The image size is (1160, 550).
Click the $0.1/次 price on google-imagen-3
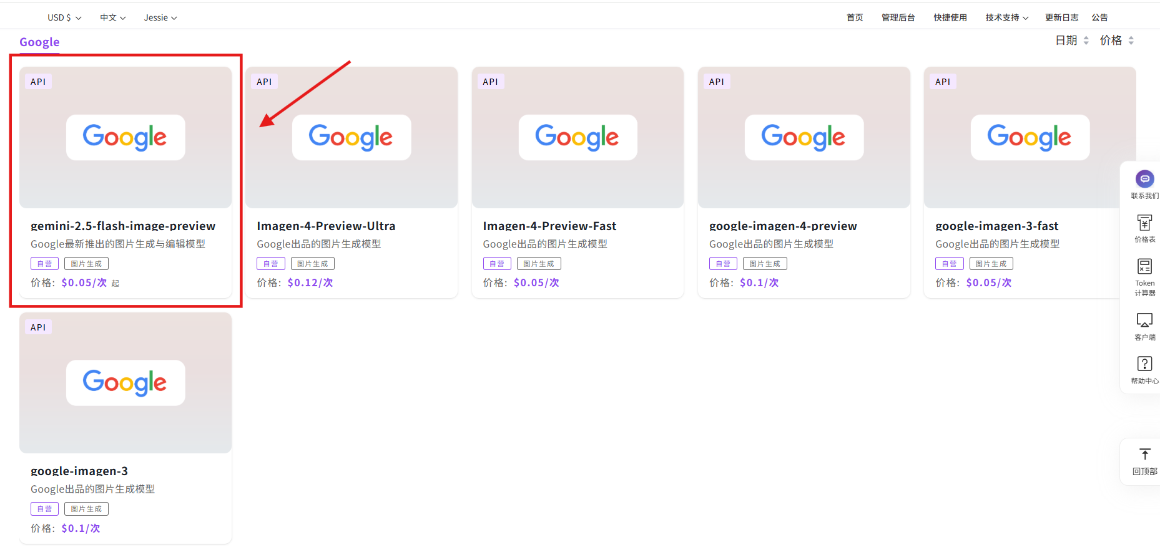point(81,528)
